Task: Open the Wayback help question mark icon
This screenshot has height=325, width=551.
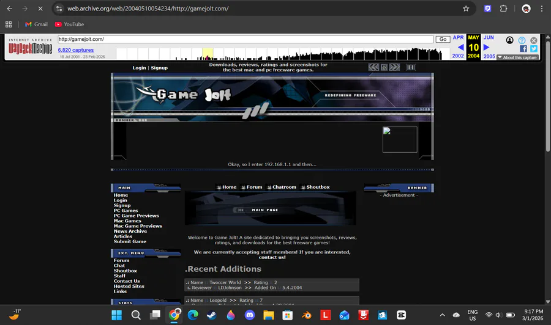Action: [x=522, y=40]
